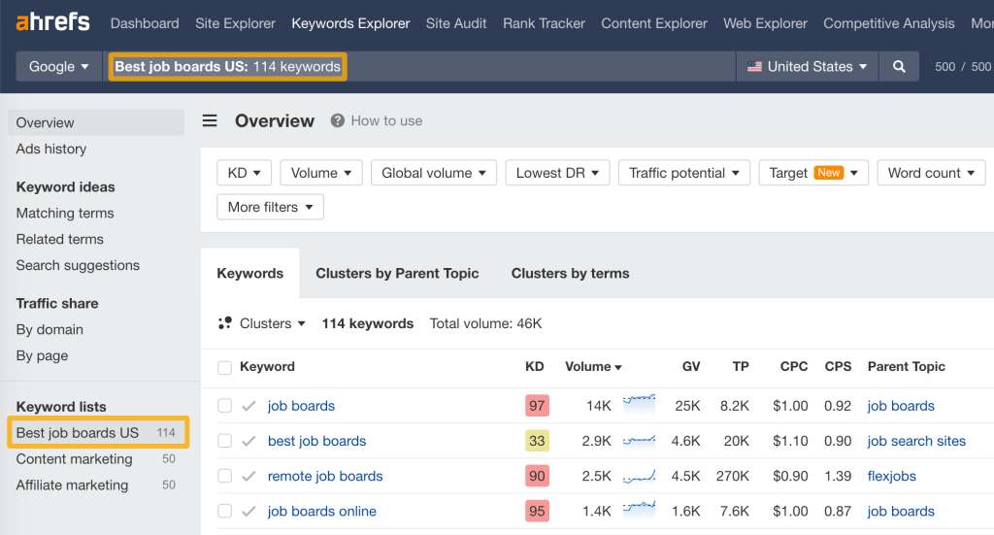This screenshot has height=535, width=994.
Task: Open Search suggestions in the sidebar
Action: tap(78, 265)
